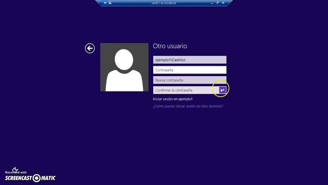Click into the Nueva contraseña field
328x185 pixels.
tap(190, 80)
